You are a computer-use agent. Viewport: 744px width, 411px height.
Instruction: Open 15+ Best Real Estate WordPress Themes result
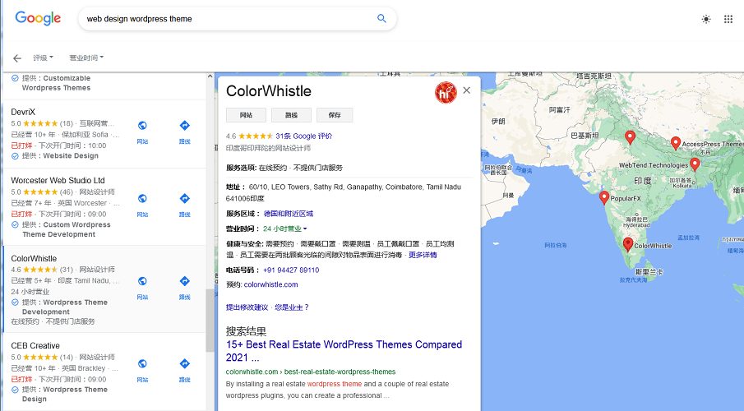coord(344,351)
